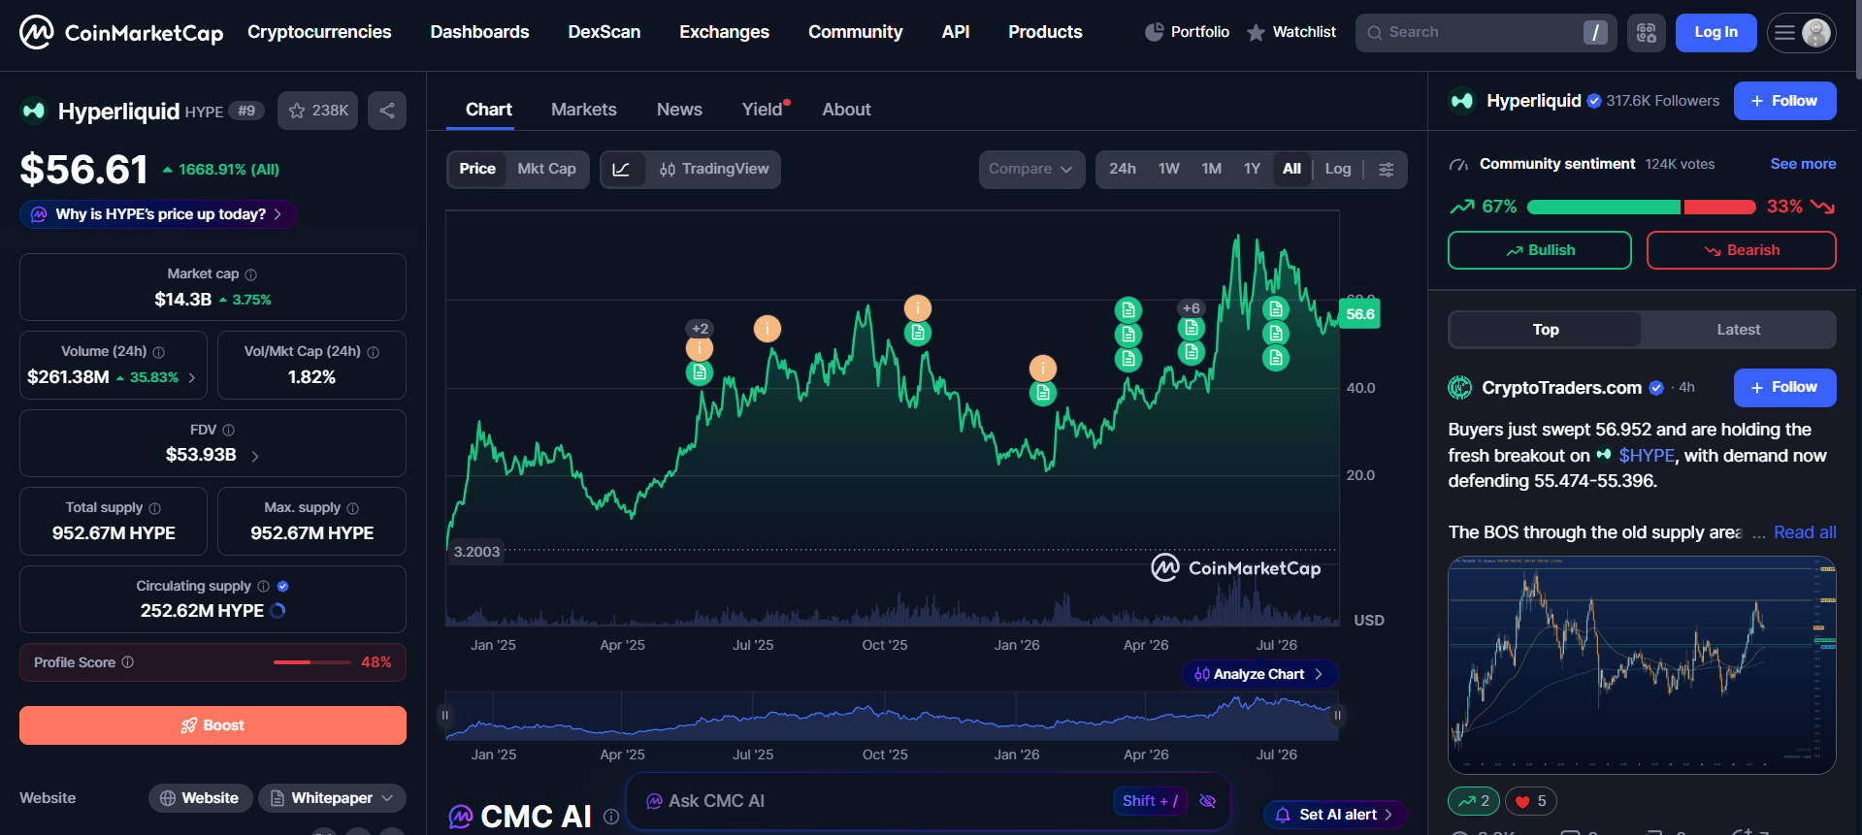
Task: Click the FDV info icon
Action: 229,430
